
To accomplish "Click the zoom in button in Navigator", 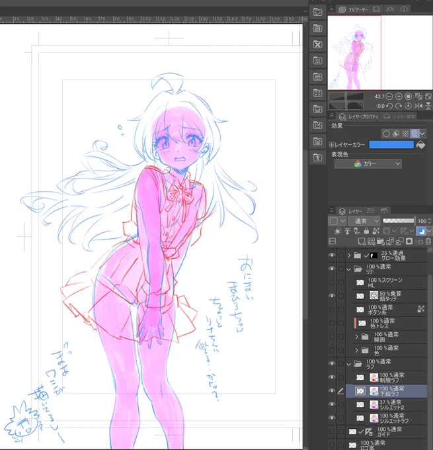I will [399, 96].
